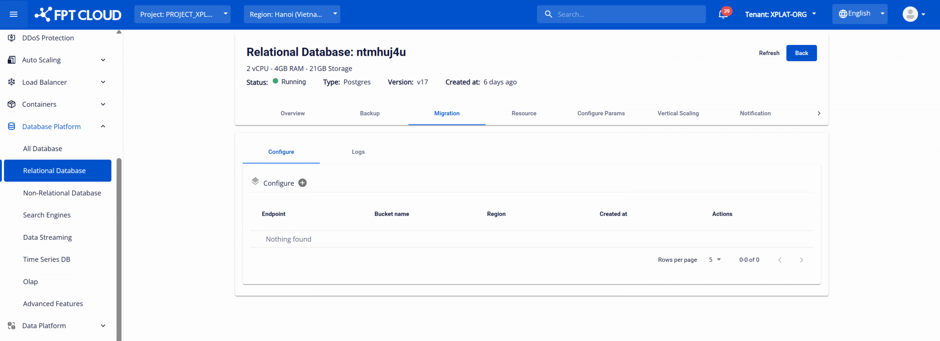Viewport: 940px width, 341px height.
Task: Click the user avatar icon
Action: [x=910, y=14]
